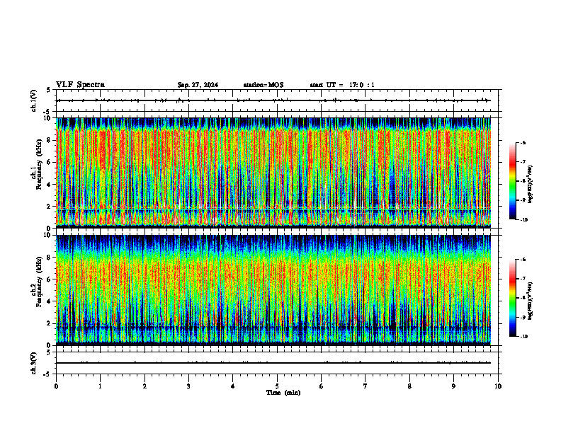Click the ch.2 Frequency (kHz) axis label

point(38,282)
